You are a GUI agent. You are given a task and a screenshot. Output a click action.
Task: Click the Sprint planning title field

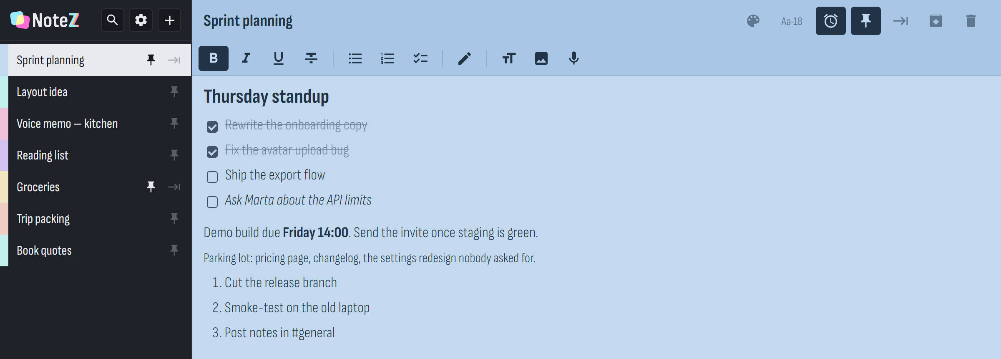[x=248, y=21]
